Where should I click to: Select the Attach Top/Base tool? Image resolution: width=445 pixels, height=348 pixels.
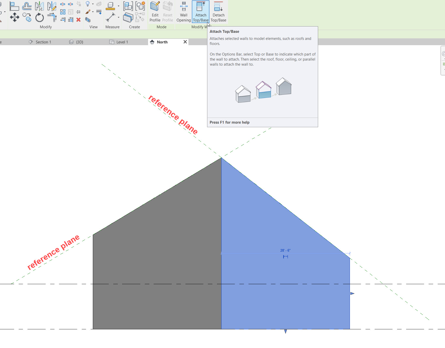coord(201,11)
